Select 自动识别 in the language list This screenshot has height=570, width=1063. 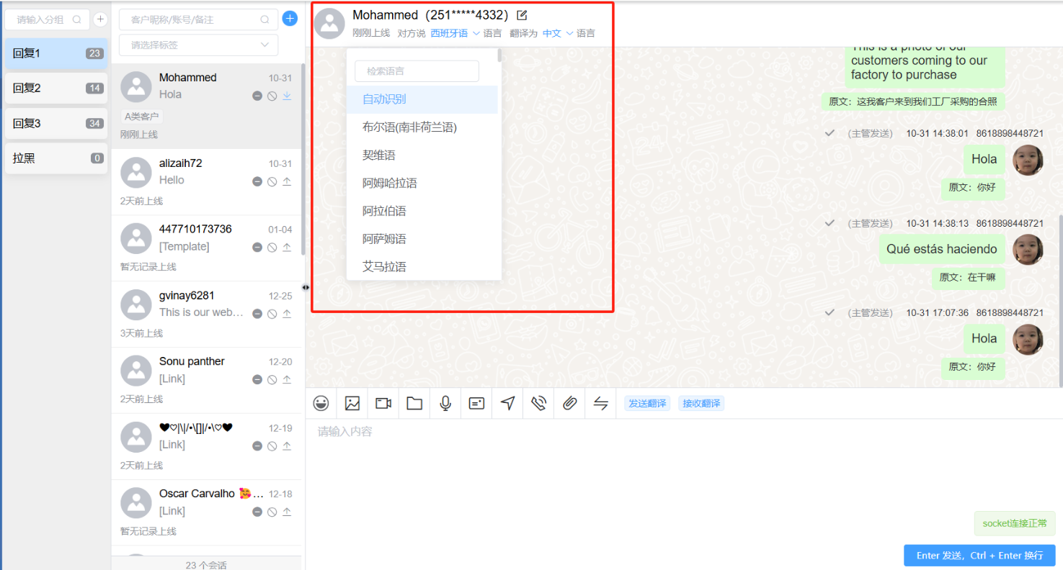click(x=422, y=99)
